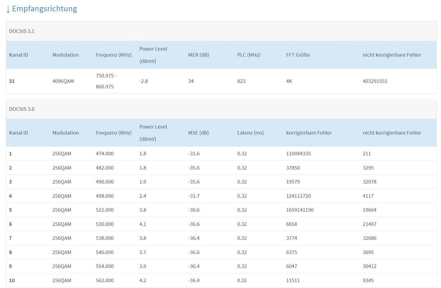441x288 pixels.
Task: Click the 750.975 - 860.975 frequency range
Action: pyautogui.click(x=107, y=81)
